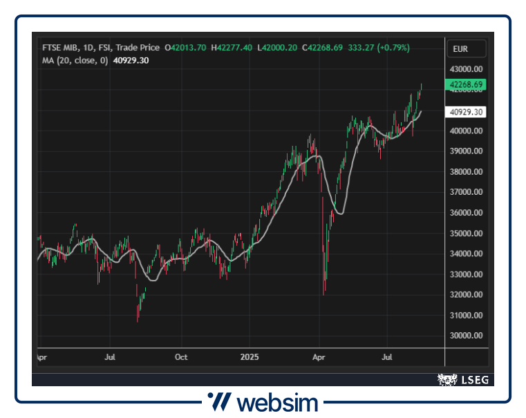Click the 38000.00 price axis label
Screen dimensions: 526x418
coord(466,171)
